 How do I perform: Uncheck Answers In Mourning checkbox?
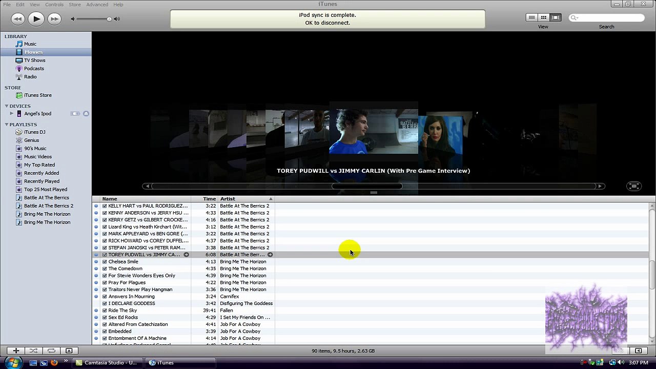(105, 297)
